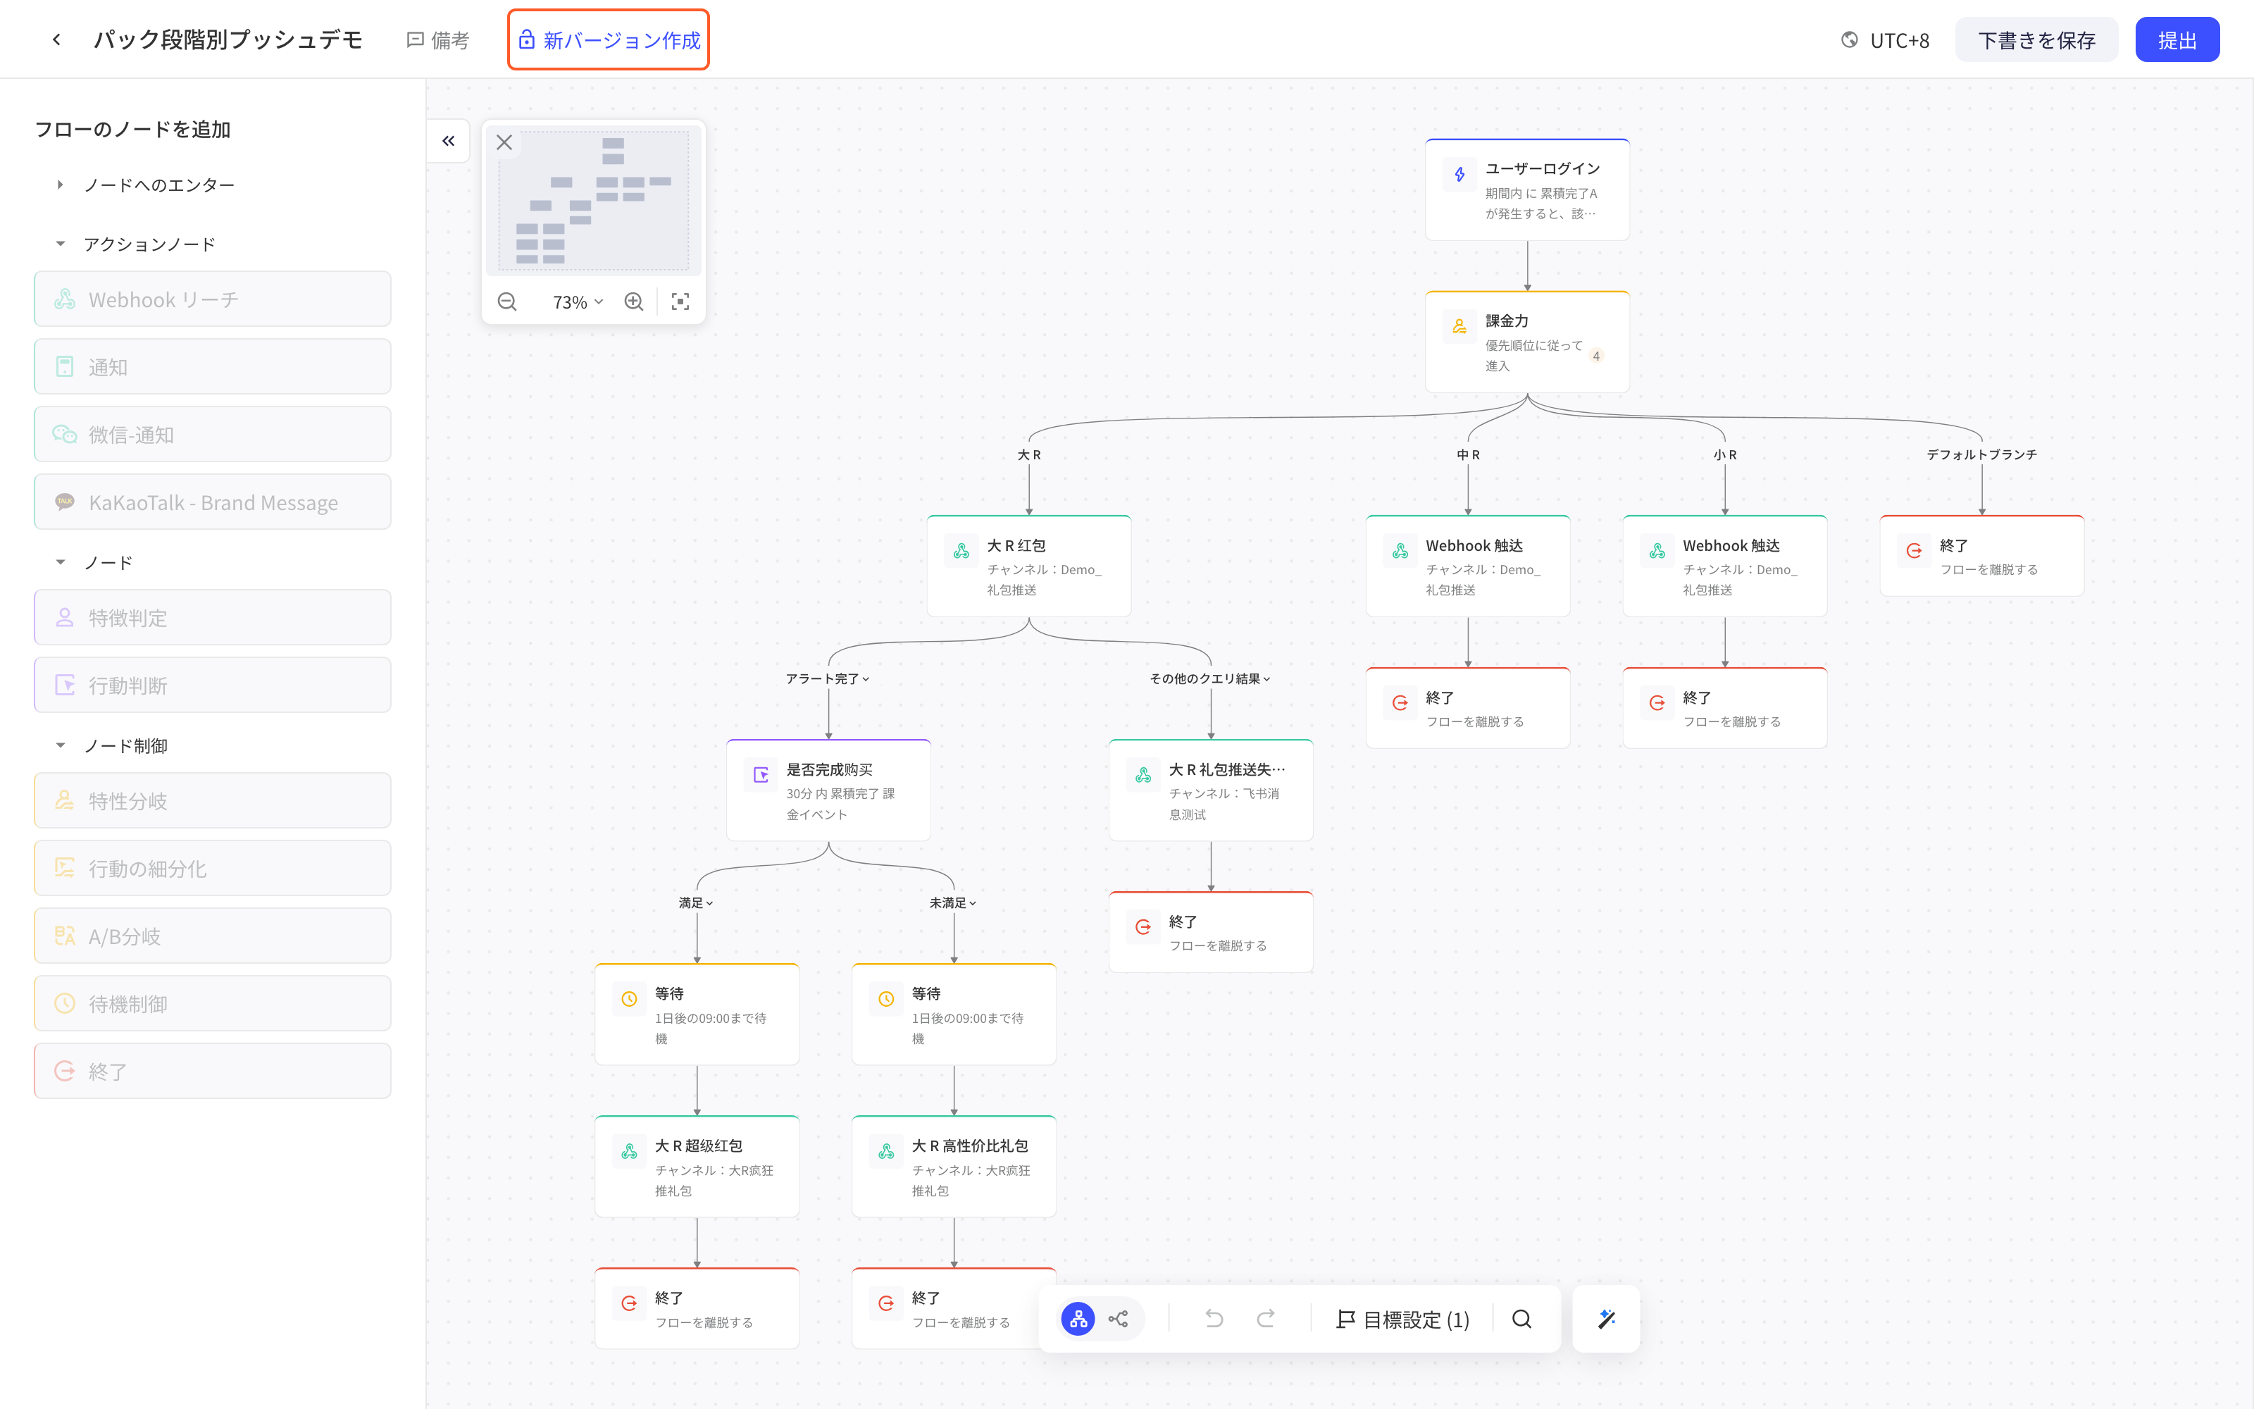
Task: Select the 微信-通知 node item
Action: (212, 434)
